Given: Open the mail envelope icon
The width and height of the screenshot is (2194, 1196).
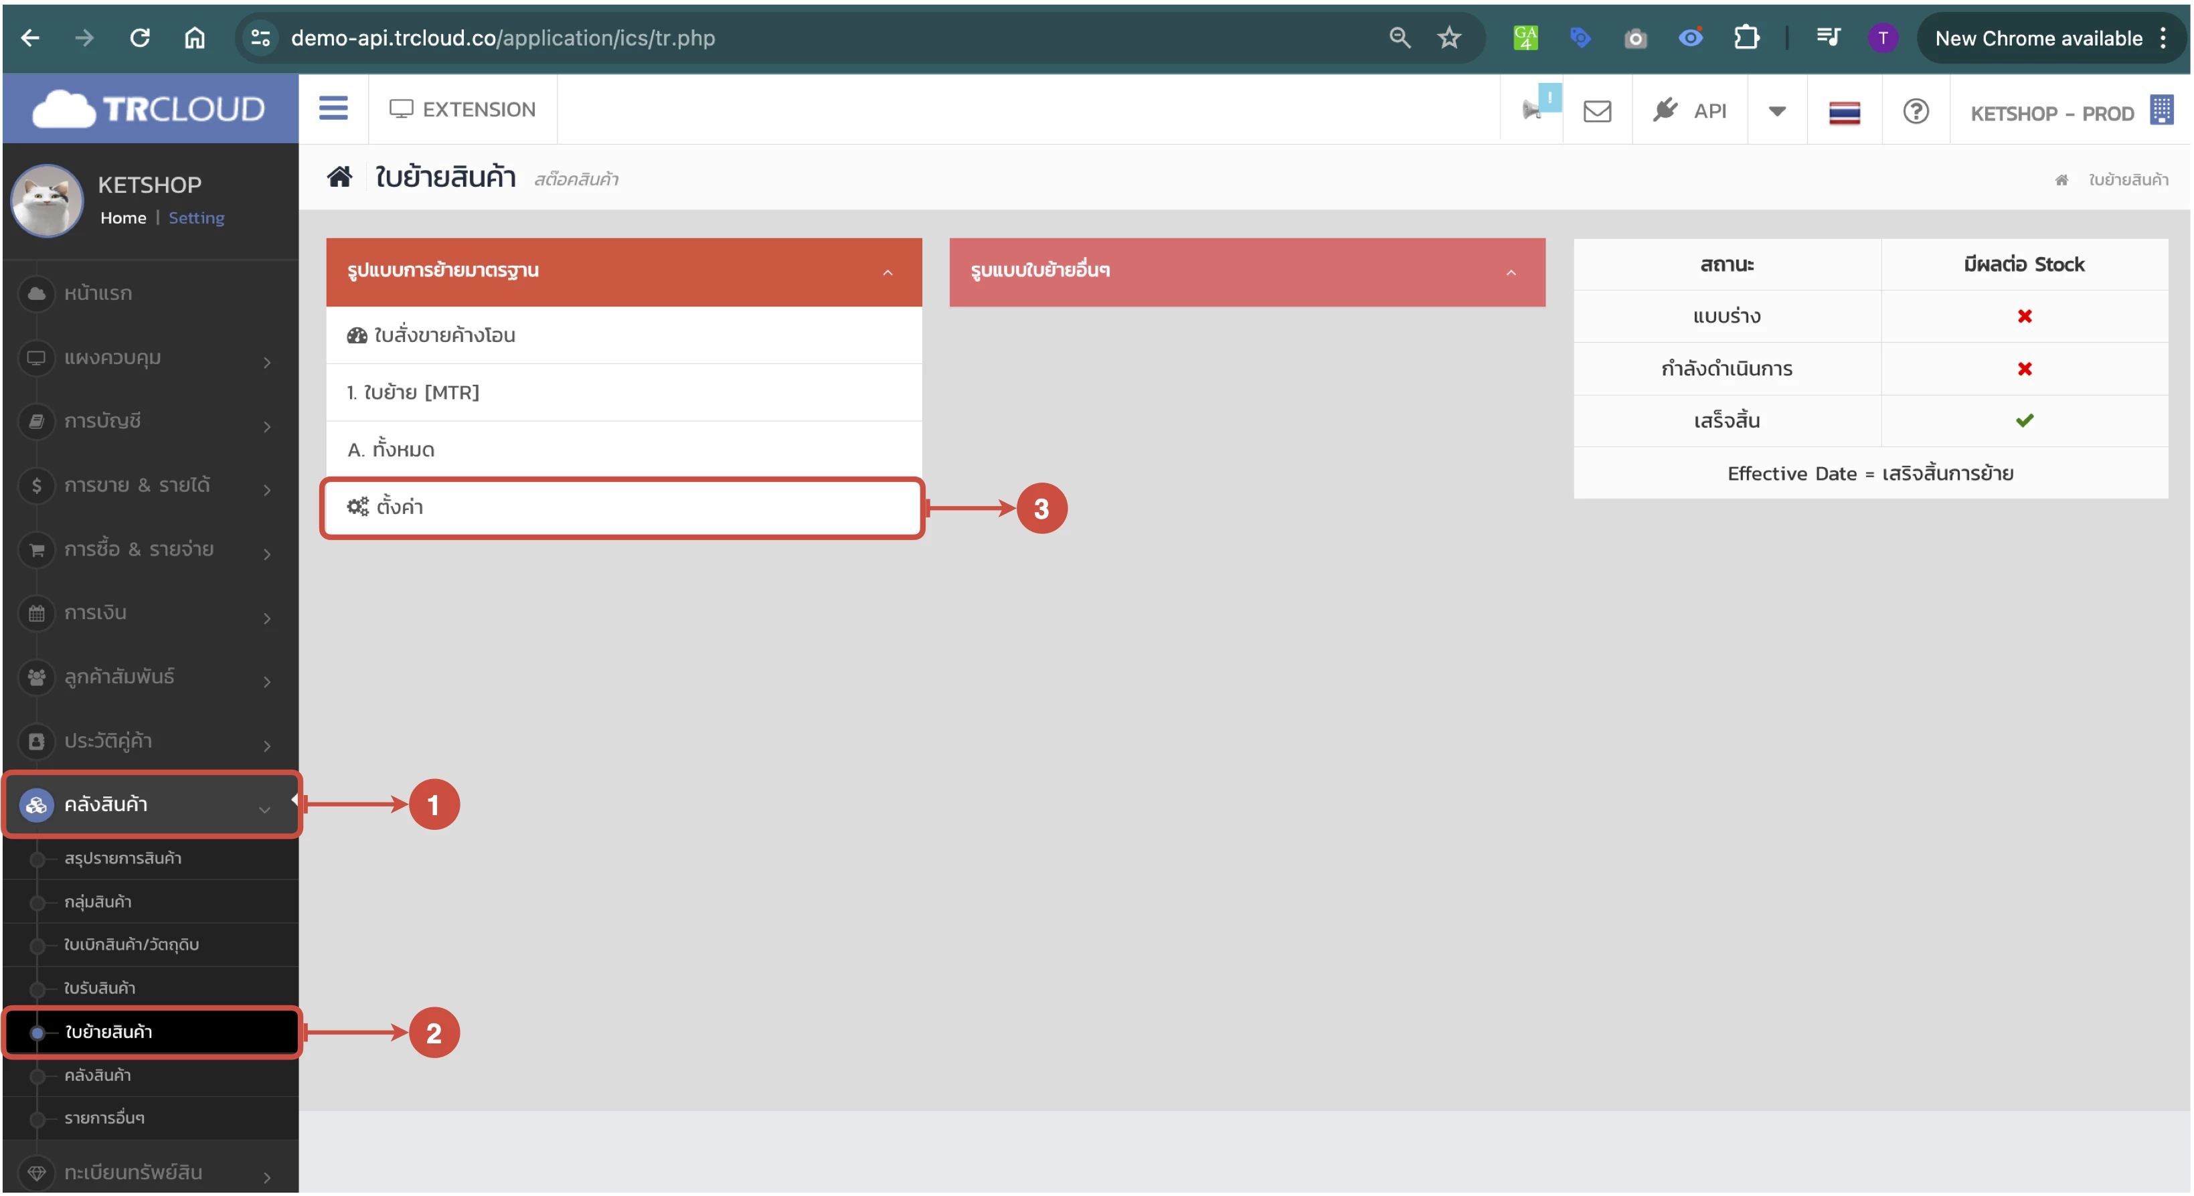Looking at the screenshot, I should click(1597, 112).
